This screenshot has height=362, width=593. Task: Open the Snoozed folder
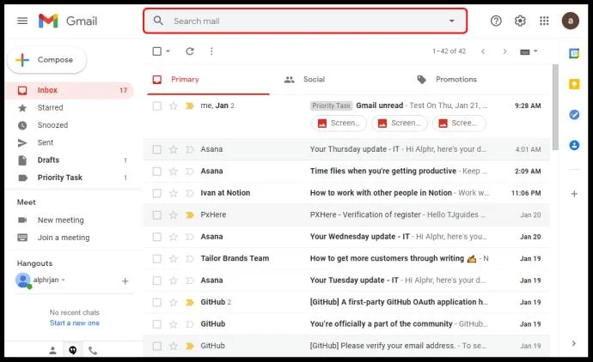pos(70,125)
